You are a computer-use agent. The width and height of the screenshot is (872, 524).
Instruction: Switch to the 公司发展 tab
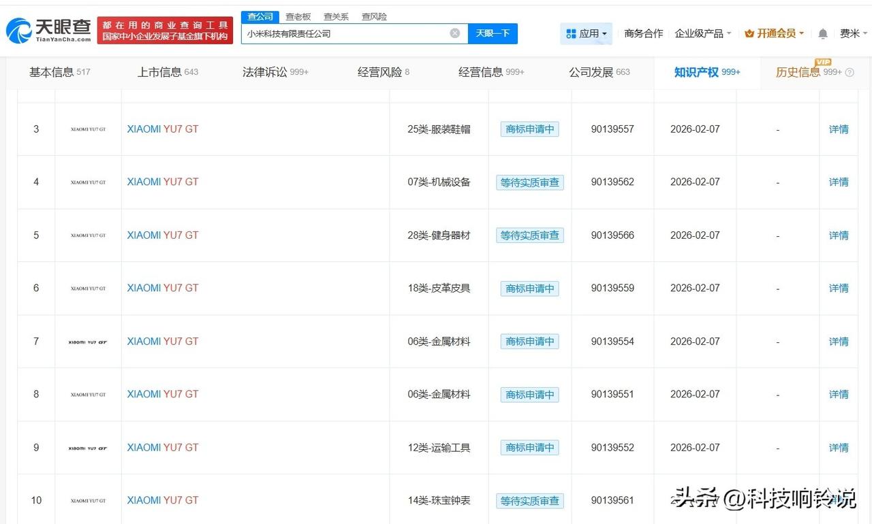[599, 72]
